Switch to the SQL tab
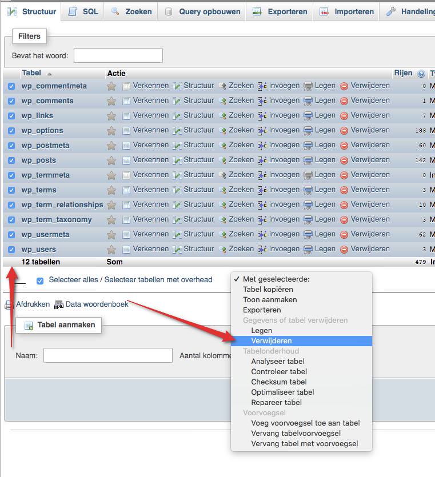435x477 pixels. [83, 11]
